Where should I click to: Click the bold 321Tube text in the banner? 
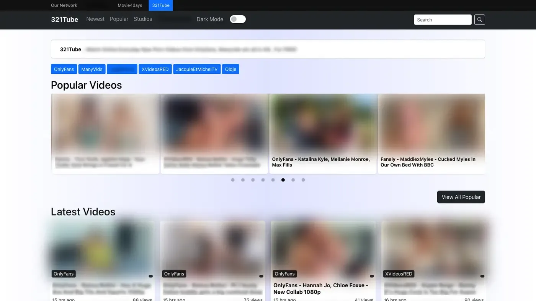(x=70, y=49)
